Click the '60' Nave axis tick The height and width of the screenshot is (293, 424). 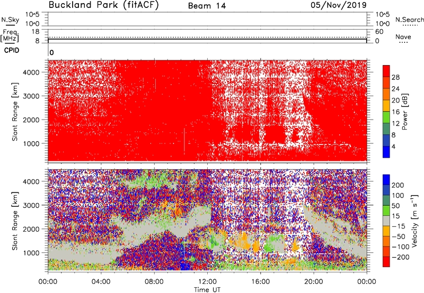point(379,32)
